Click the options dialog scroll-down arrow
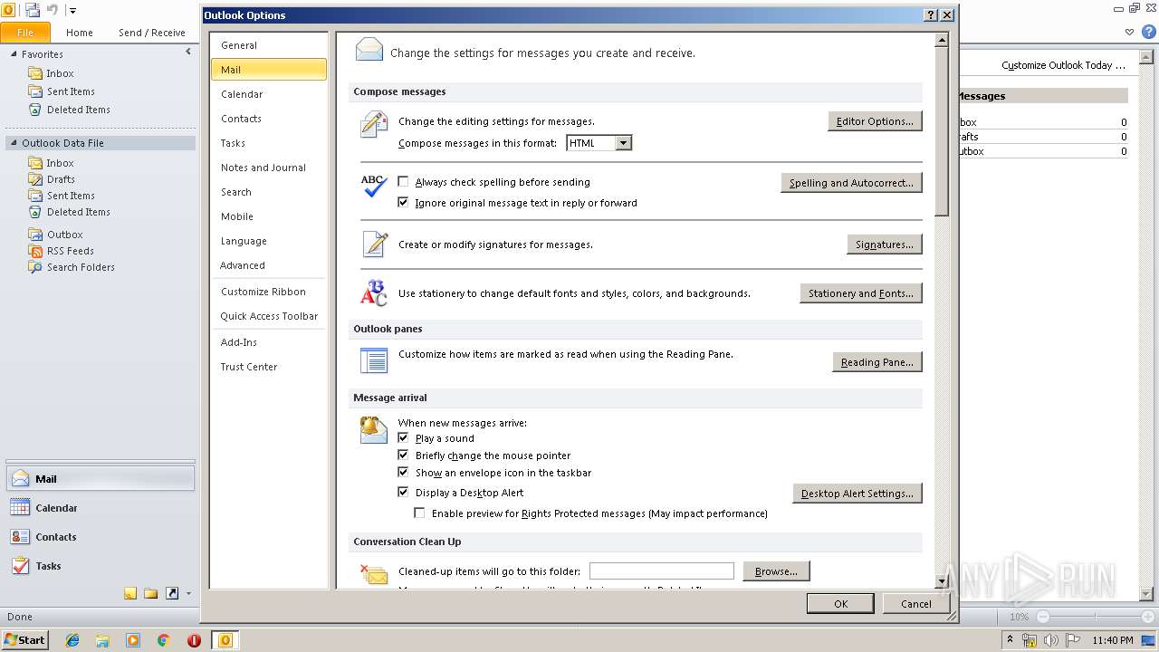Screen dimensions: 1159x652 (942, 582)
